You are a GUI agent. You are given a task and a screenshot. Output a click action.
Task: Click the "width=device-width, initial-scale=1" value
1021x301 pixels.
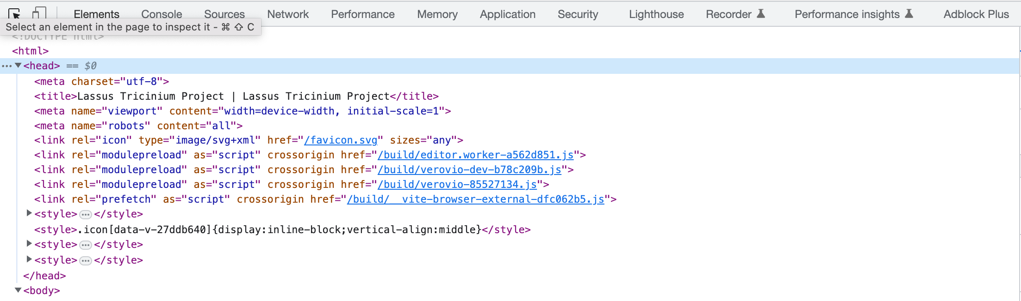[x=331, y=111]
